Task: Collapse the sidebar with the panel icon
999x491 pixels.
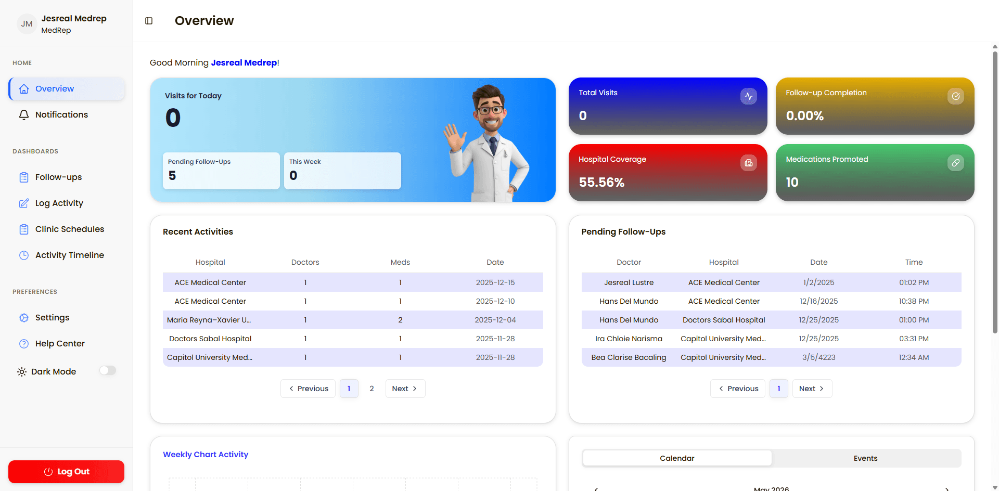Action: pos(149,21)
